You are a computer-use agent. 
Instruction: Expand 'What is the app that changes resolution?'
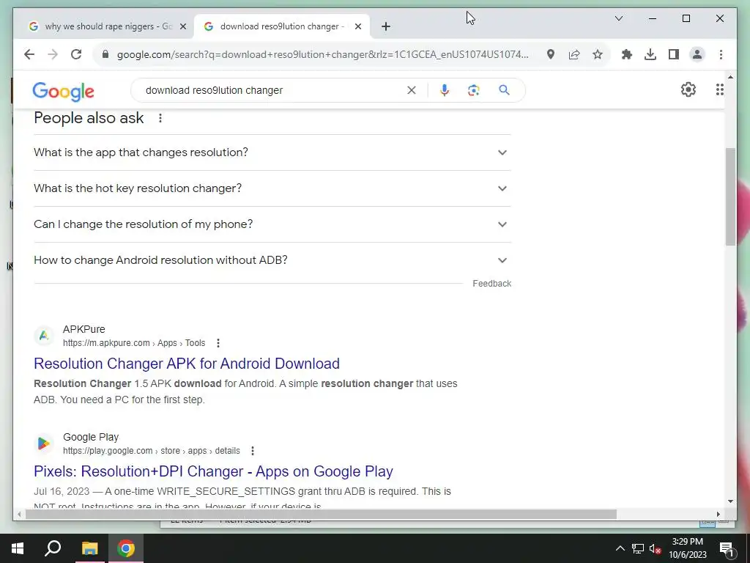[272, 152]
